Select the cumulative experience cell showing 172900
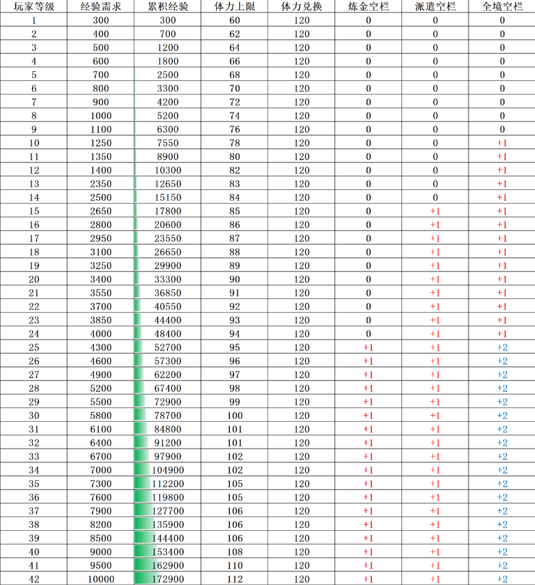 [x=167, y=579]
